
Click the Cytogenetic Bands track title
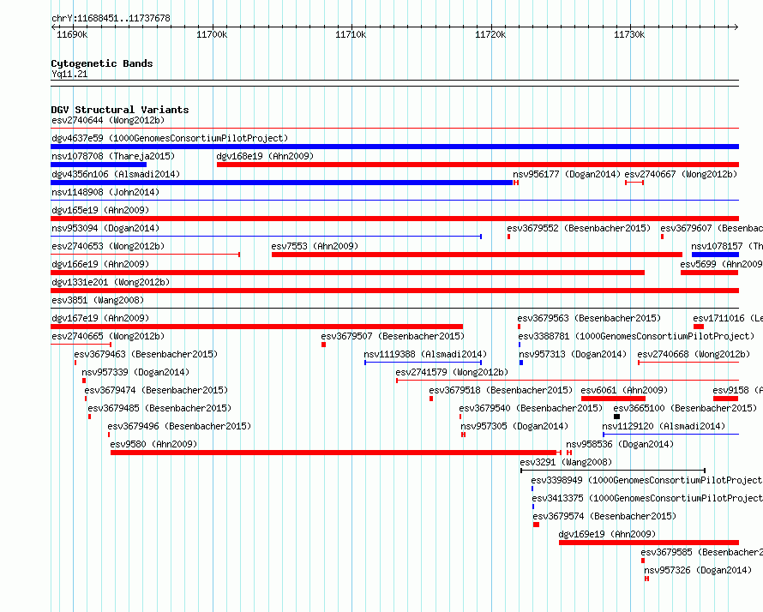coord(102,63)
